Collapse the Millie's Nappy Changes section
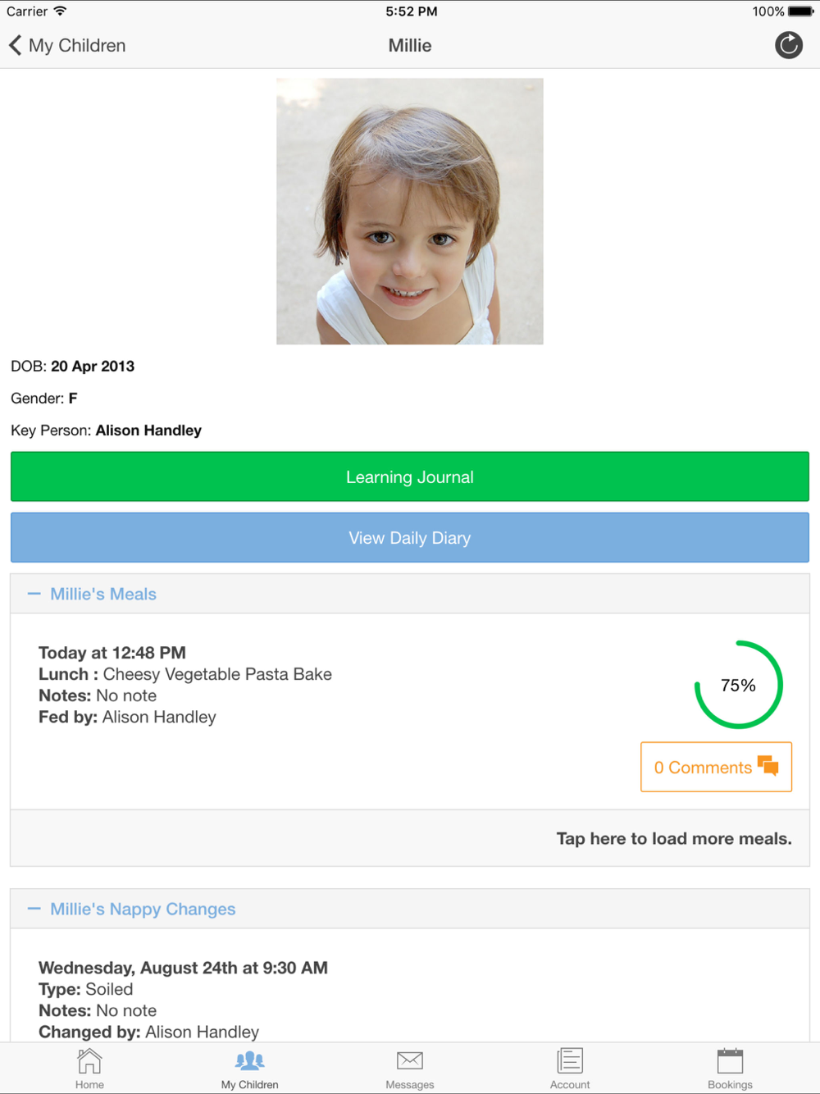 pos(143,909)
